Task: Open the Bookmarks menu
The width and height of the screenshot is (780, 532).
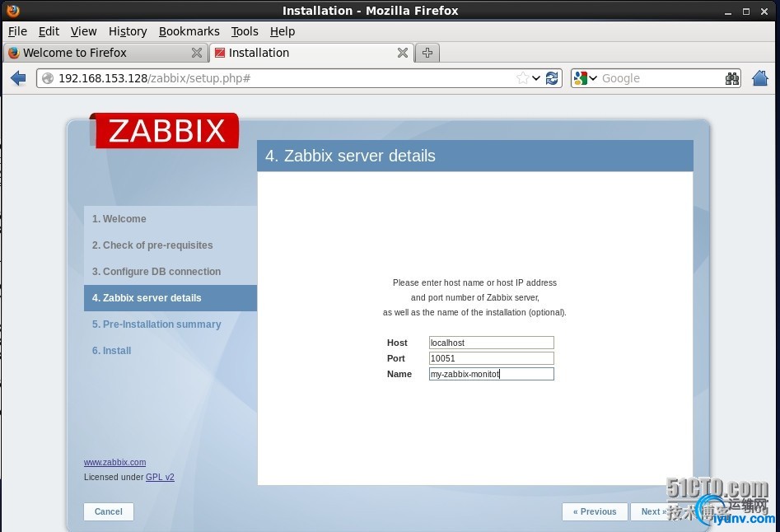Action: (189, 31)
